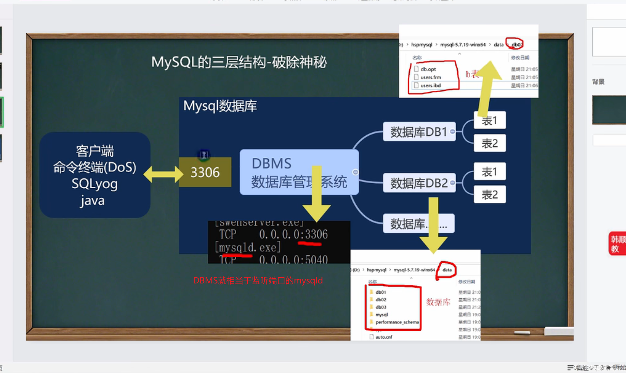The height and width of the screenshot is (373, 626).
Task: Select the DBMS 数据库管理系统 node
Action: [299, 172]
